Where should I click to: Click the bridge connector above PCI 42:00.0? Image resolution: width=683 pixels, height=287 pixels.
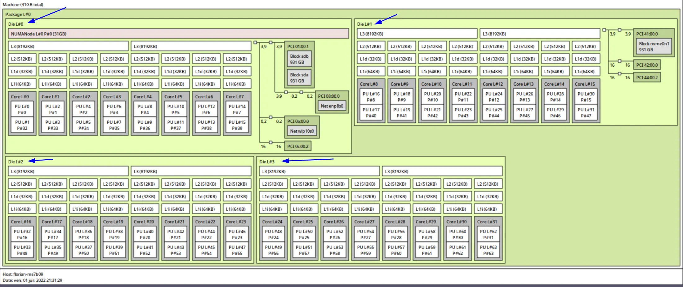click(x=619, y=61)
